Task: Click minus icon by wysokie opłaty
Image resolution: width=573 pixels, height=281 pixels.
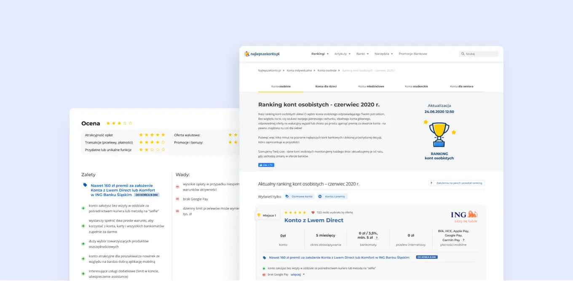Action: click(x=177, y=187)
